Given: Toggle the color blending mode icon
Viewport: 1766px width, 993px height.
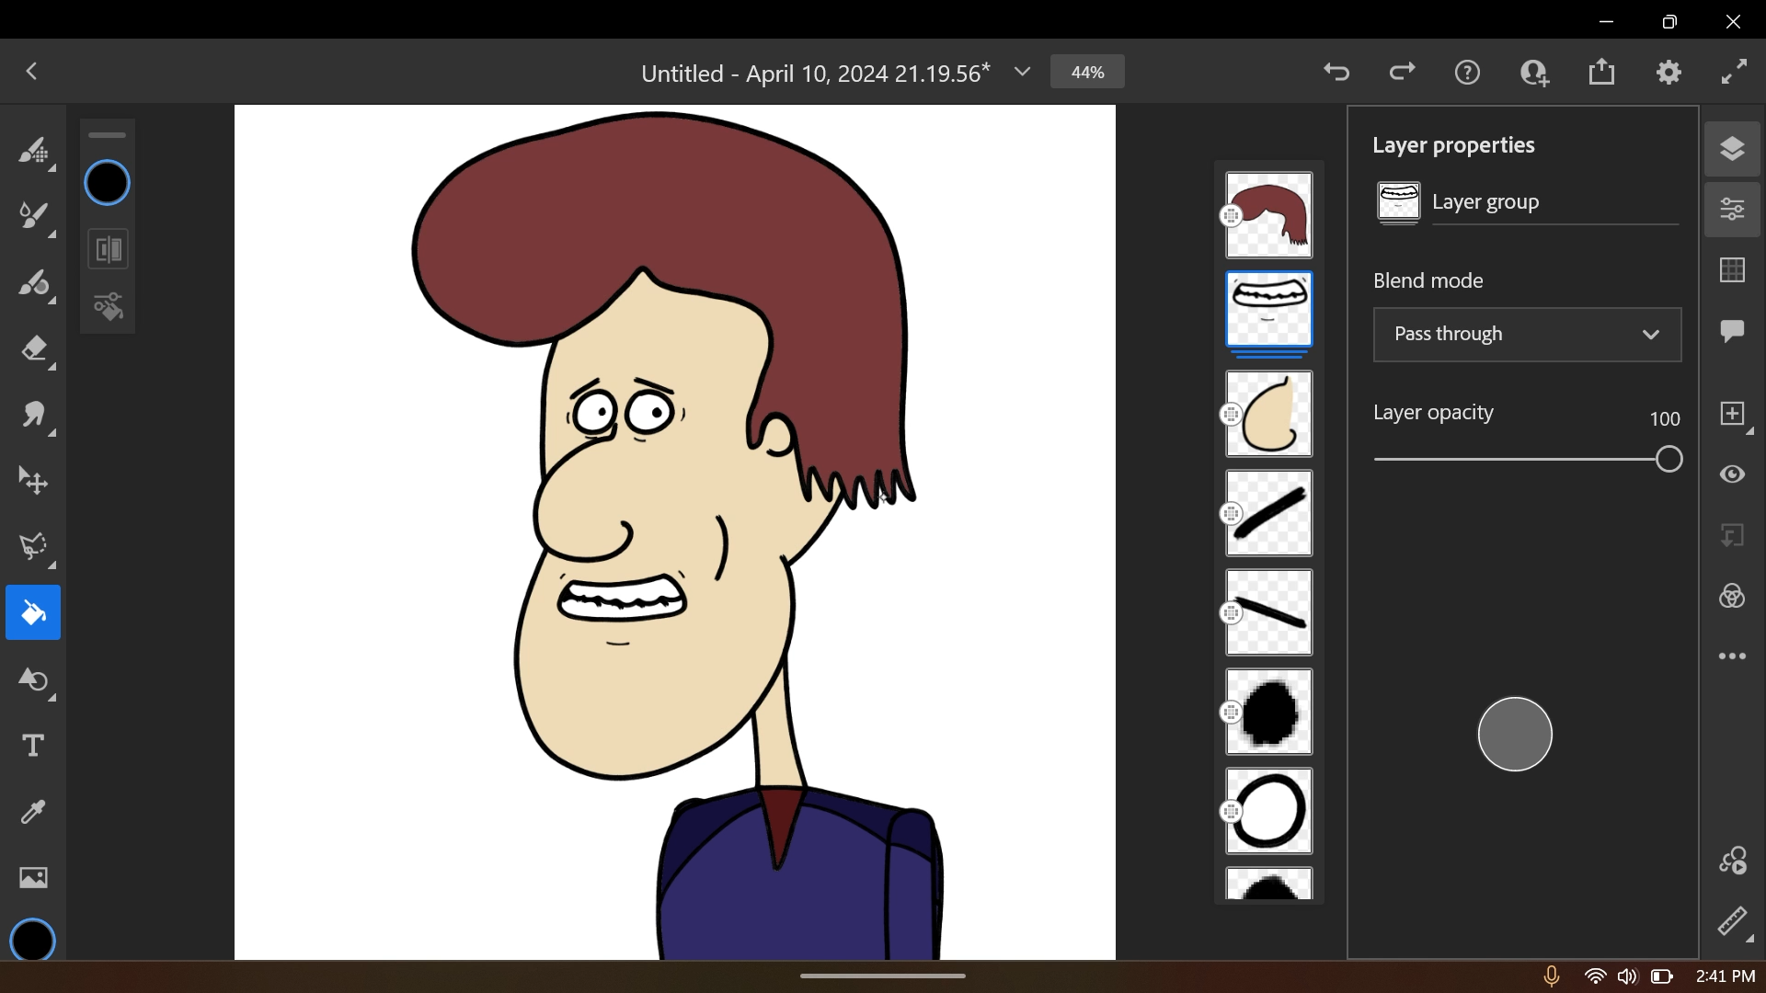Looking at the screenshot, I should click(1731, 597).
